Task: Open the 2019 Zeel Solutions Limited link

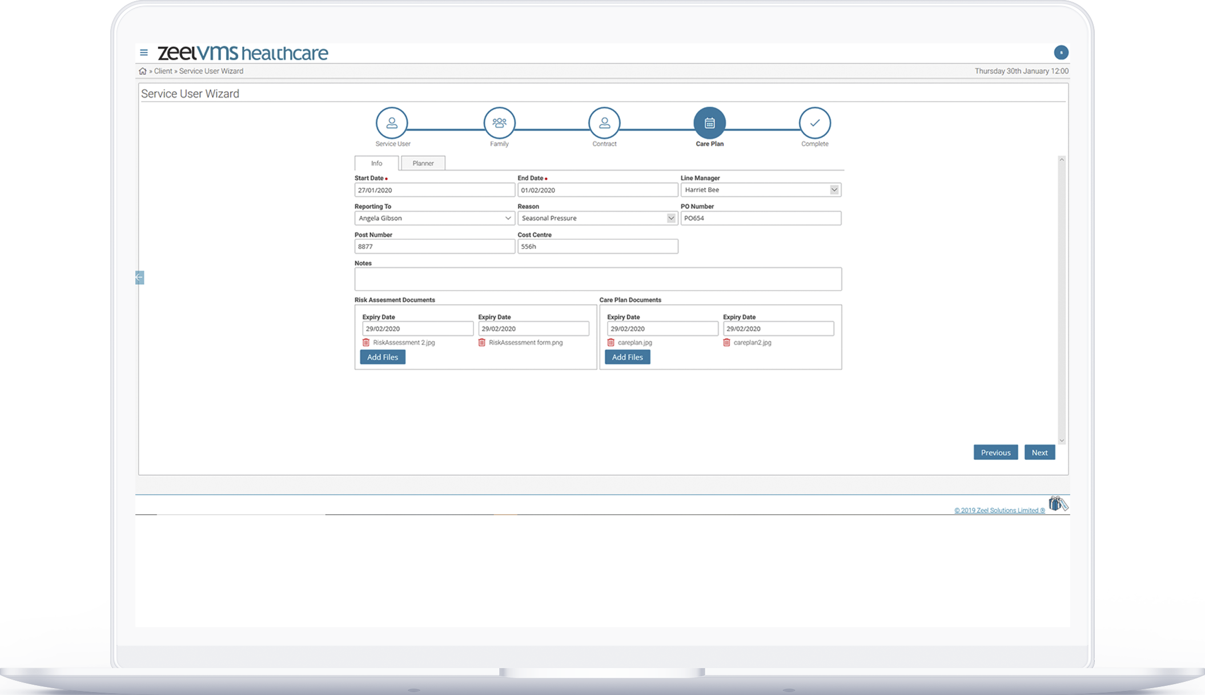Action: point(999,510)
